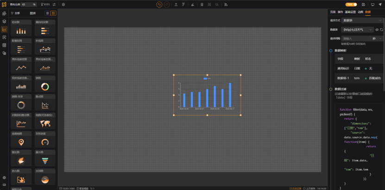Switch component list to grid view

53,13
